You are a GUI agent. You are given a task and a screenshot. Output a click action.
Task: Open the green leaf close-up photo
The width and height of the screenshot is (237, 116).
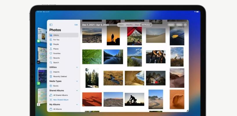pos(92,57)
